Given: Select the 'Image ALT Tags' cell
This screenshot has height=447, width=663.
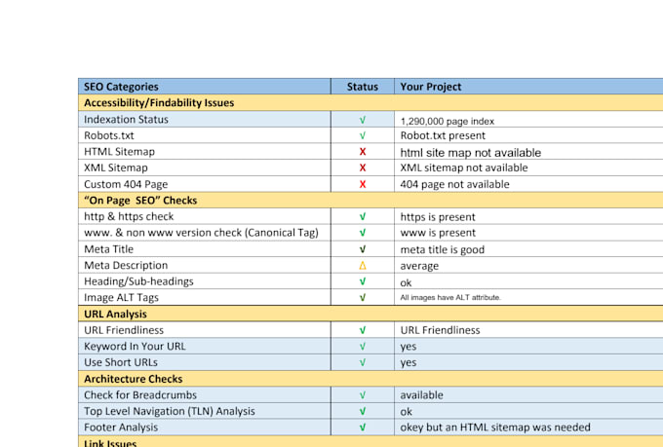Looking at the screenshot, I should coord(205,297).
